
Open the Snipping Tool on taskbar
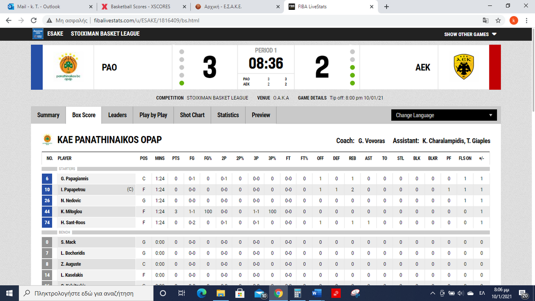355,293
